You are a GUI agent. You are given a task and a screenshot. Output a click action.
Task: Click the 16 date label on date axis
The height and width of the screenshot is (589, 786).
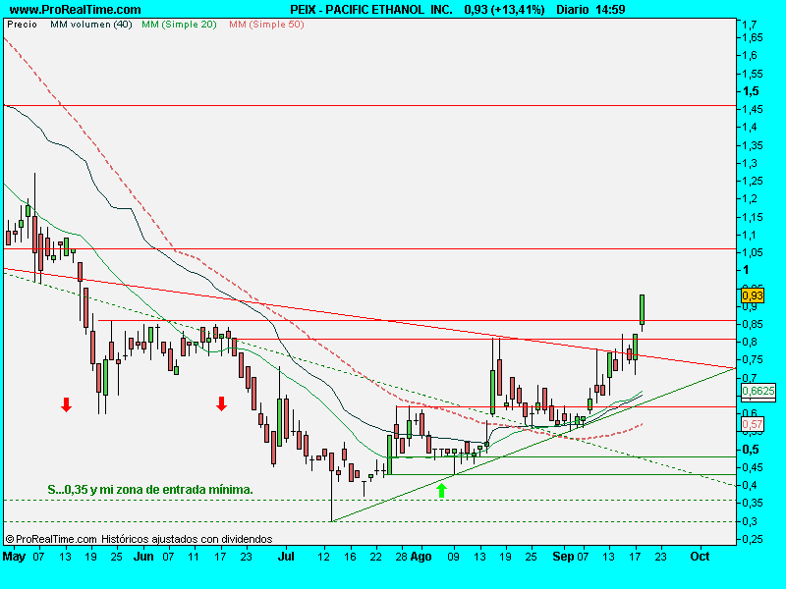click(x=350, y=557)
